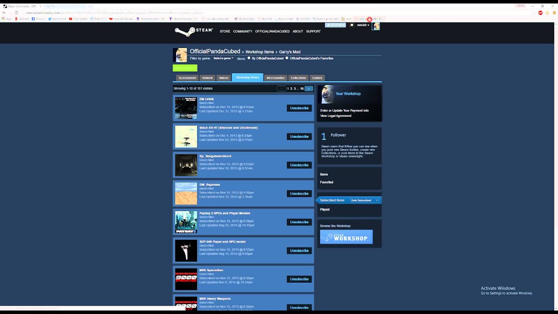Open the ZM LV426 item title
Image resolution: width=558 pixels, height=314 pixels.
pyautogui.click(x=206, y=99)
